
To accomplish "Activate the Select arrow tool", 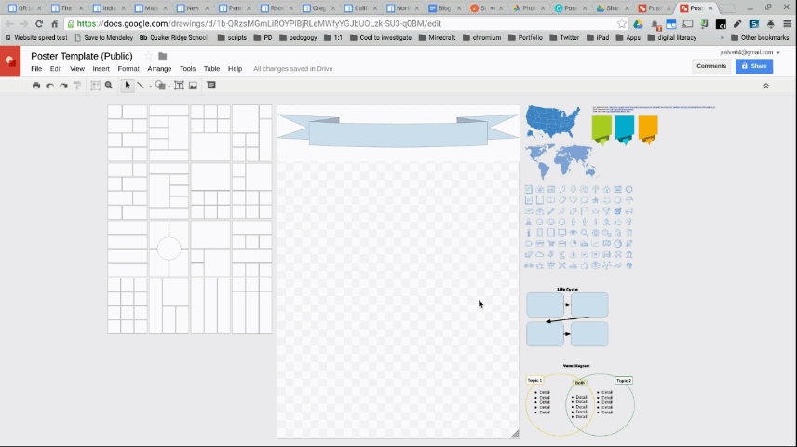I will pos(128,86).
